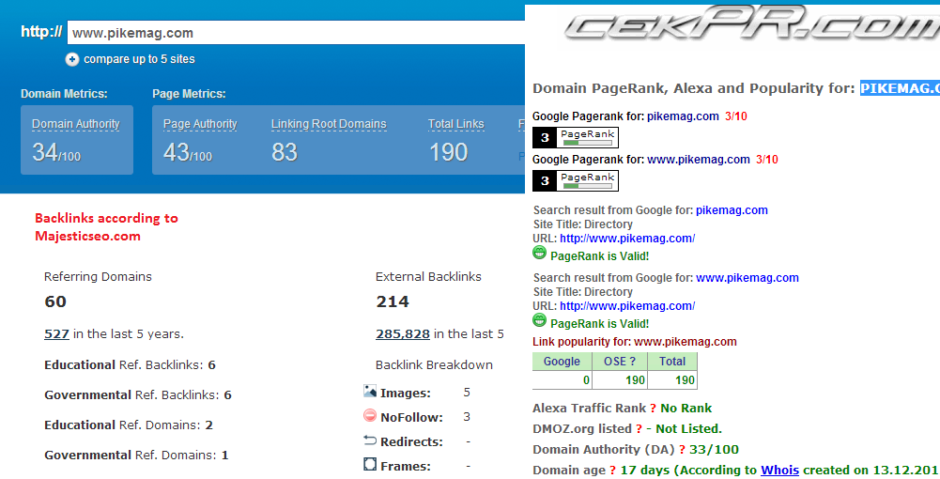Click PageRank badge under www.pikemag.com 3/10
This screenshot has height=479, width=940.
(576, 180)
